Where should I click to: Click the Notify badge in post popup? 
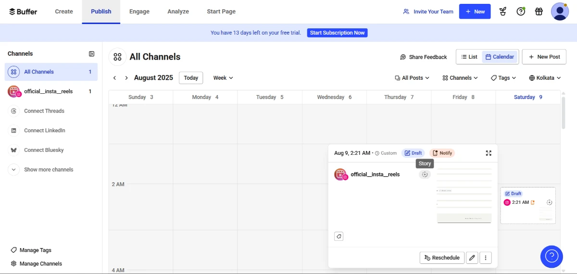(x=442, y=153)
